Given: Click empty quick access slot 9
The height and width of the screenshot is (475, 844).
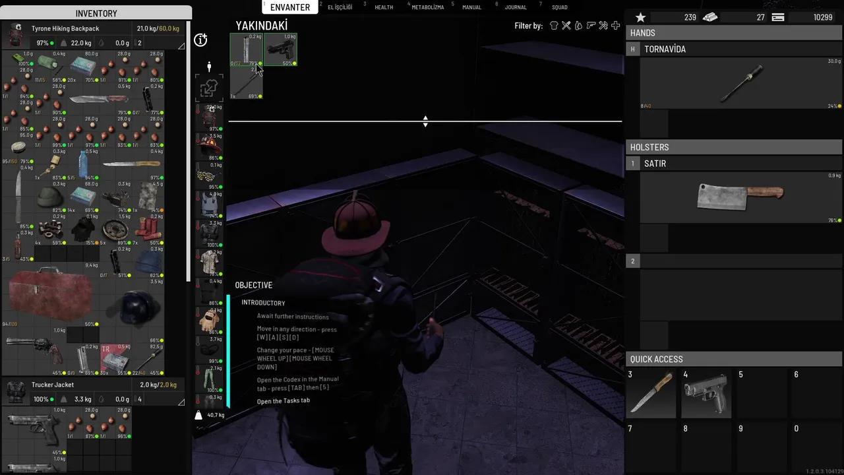Looking at the screenshot, I should (762, 447).
